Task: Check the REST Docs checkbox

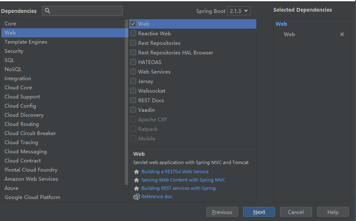Action: (133, 100)
